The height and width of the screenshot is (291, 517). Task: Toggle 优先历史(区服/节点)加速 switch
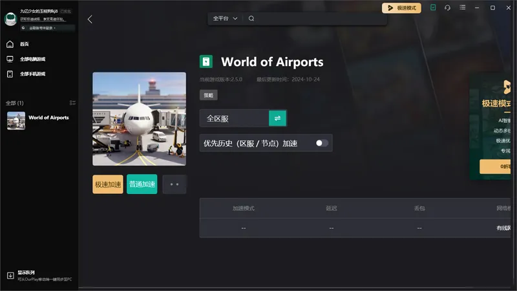click(x=322, y=143)
